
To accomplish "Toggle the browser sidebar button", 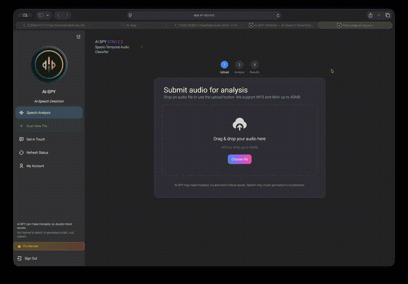I will pos(41,15).
